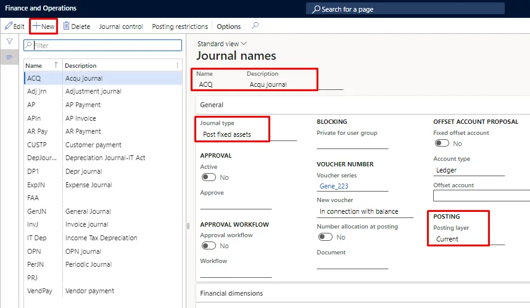
Task: Open the Gene_223 voucher series link
Action: (334, 186)
